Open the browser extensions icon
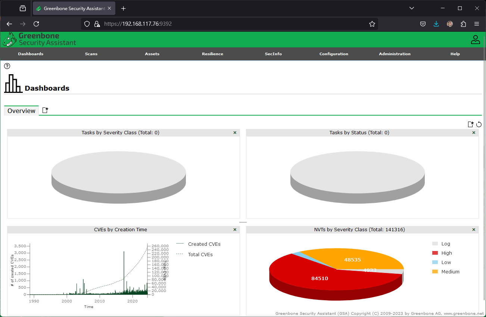The width and height of the screenshot is (486, 317). point(463,24)
